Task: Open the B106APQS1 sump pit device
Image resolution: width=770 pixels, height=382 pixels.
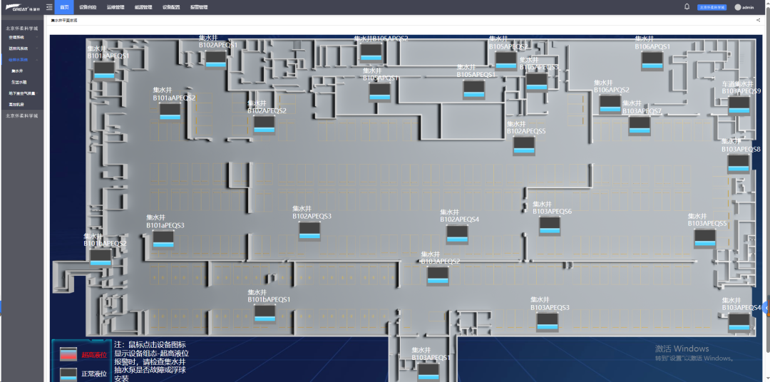Action: pyautogui.click(x=652, y=61)
